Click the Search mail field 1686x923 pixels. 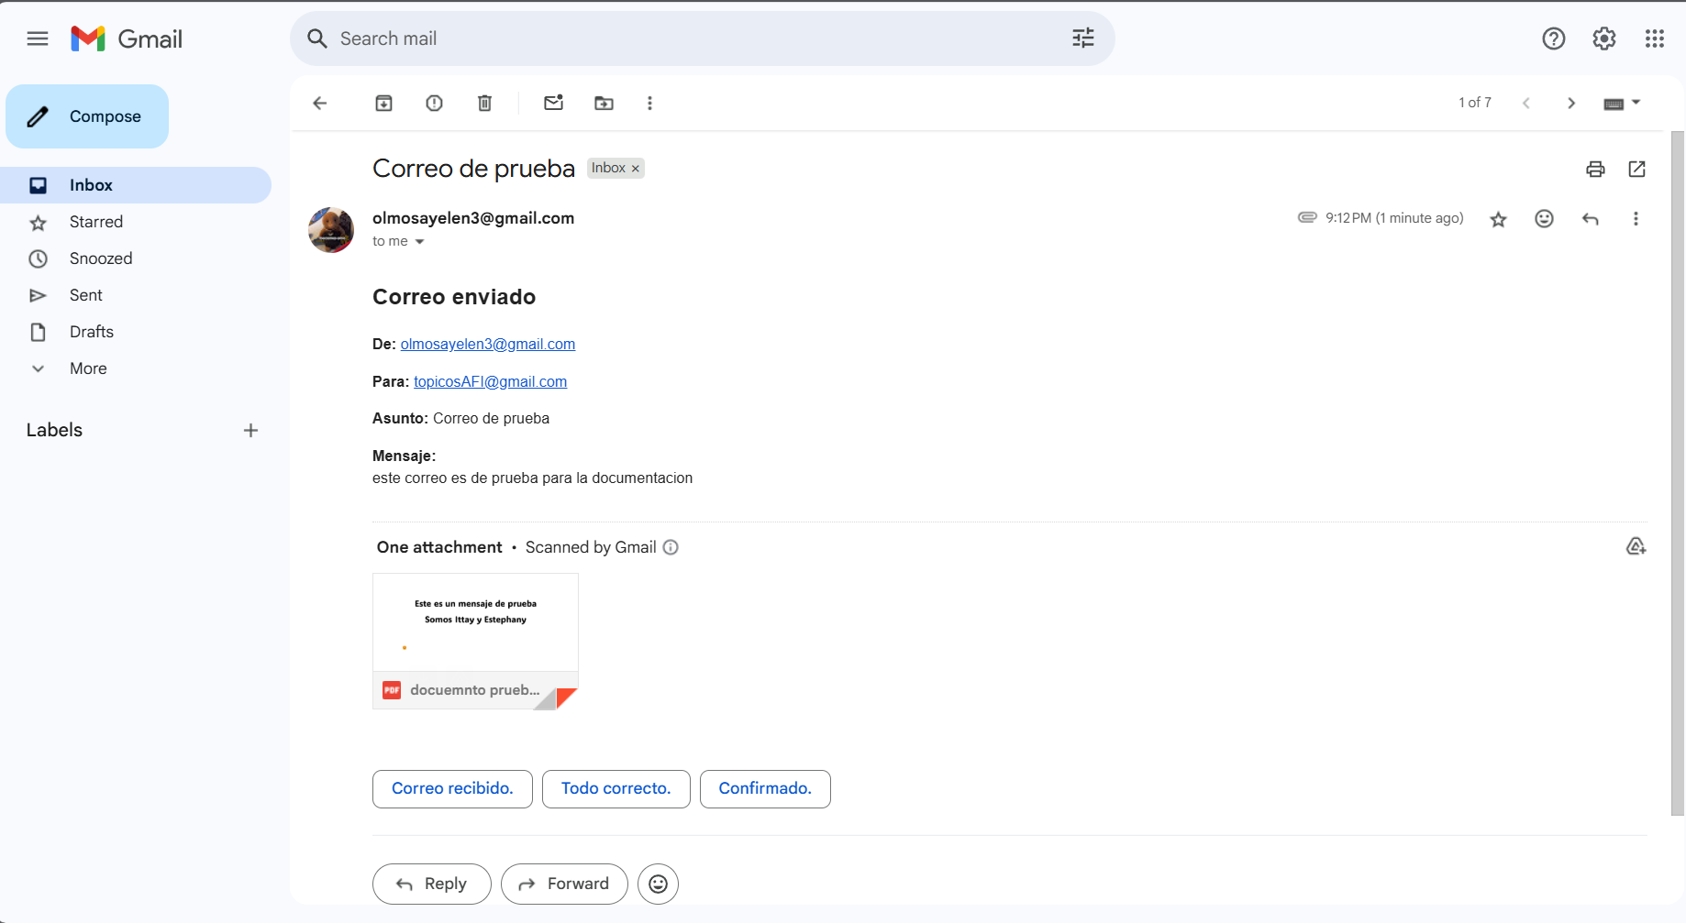tap(703, 38)
